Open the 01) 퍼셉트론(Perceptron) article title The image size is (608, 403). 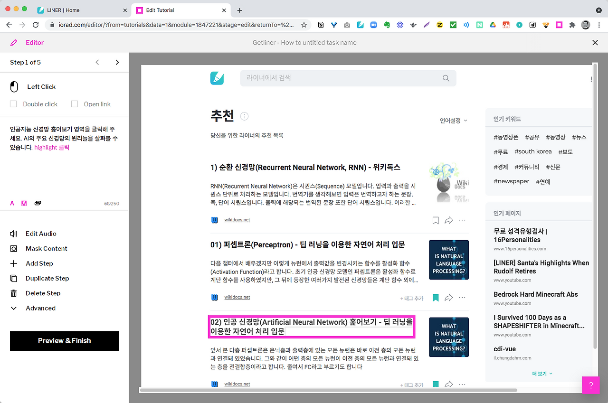tap(308, 245)
